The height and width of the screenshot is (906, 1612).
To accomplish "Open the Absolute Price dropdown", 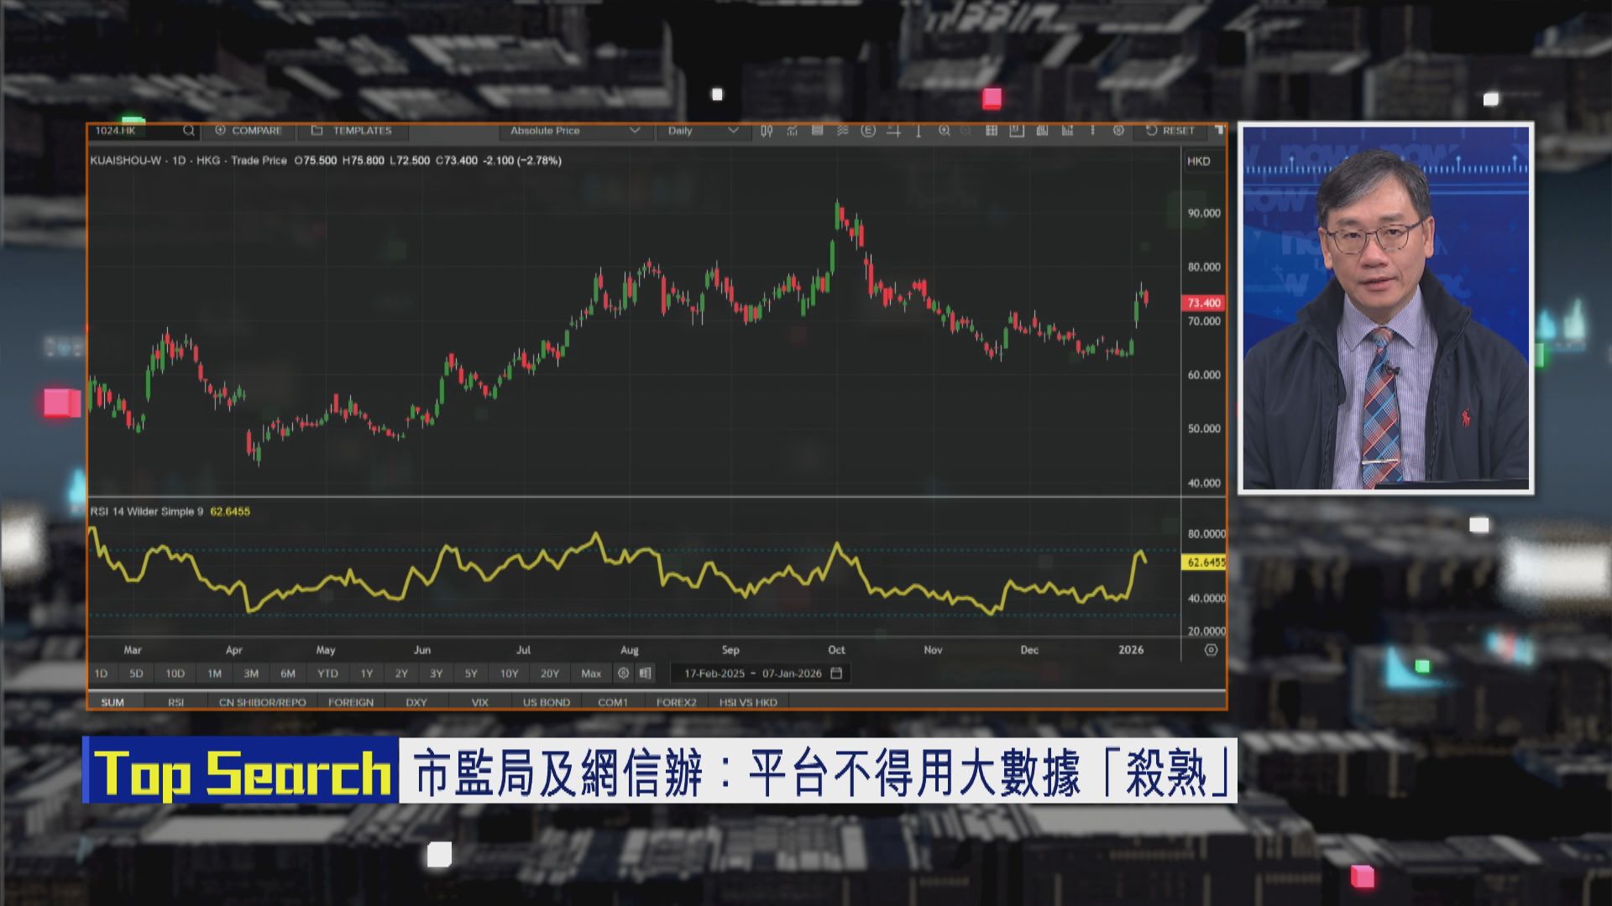I will [574, 131].
